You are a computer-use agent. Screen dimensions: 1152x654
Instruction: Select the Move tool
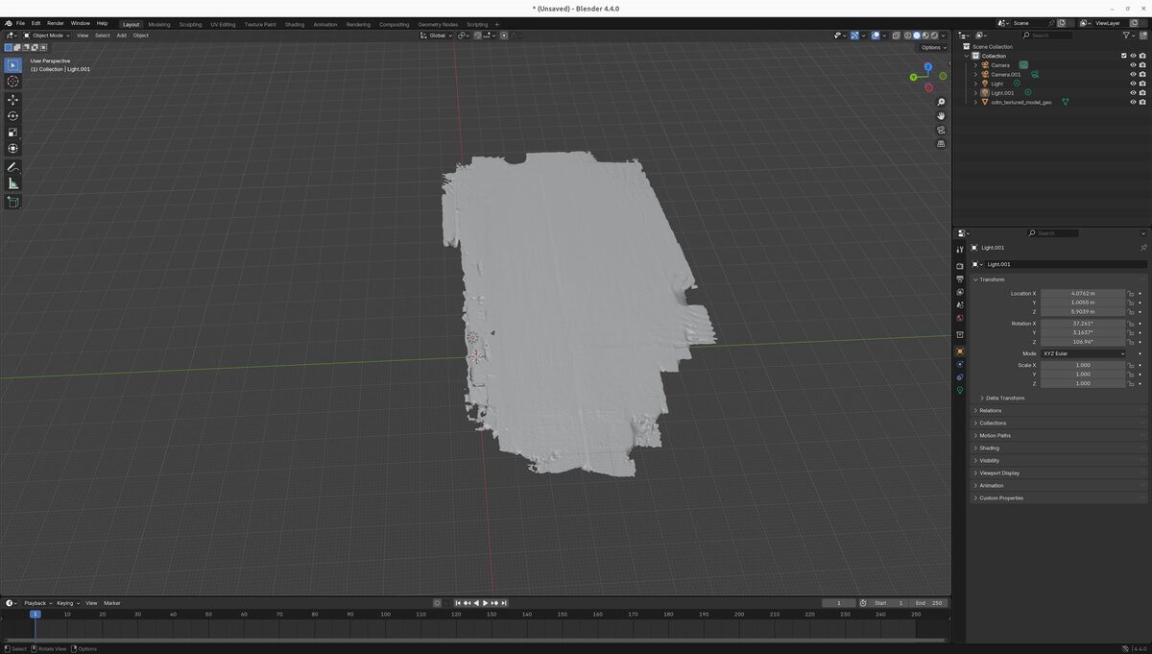pos(12,99)
